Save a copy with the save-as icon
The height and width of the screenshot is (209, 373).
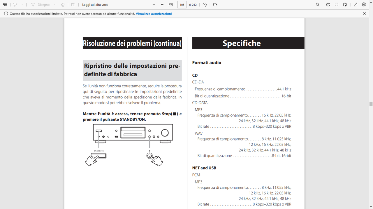point(345,5)
